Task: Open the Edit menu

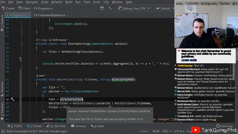Action: [x=11, y=2]
